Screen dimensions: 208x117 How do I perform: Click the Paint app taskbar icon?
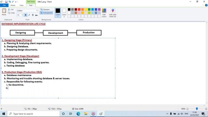(x=101, y=114)
